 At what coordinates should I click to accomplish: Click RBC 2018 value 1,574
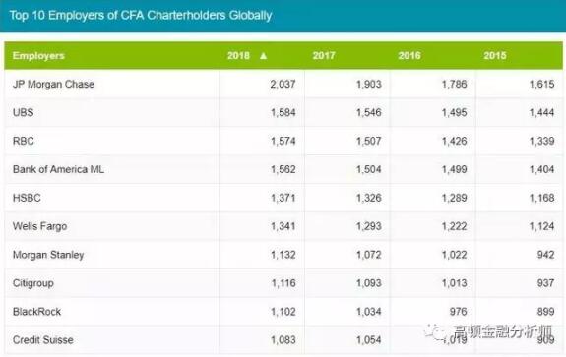click(283, 141)
